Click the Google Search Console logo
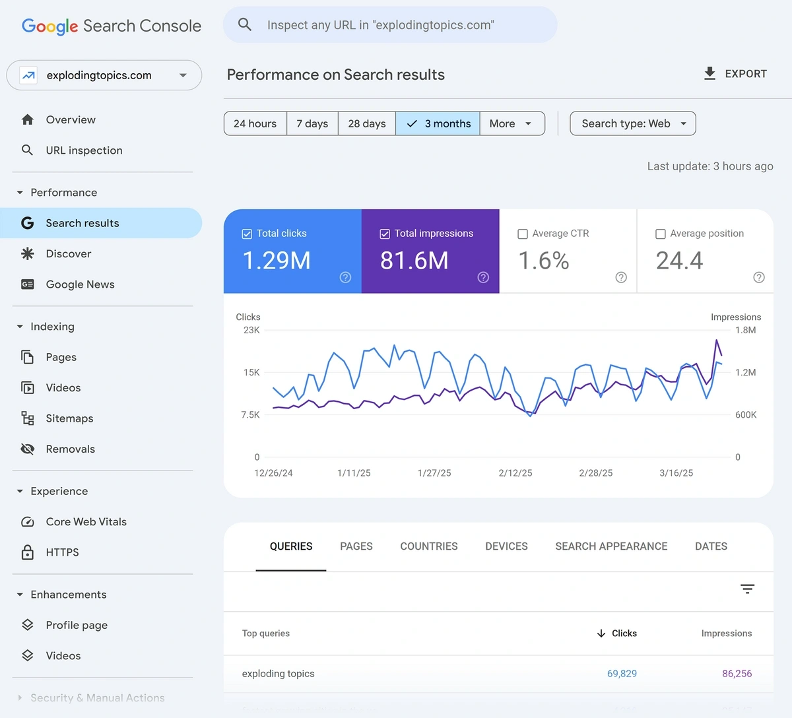The image size is (792, 718). (112, 26)
